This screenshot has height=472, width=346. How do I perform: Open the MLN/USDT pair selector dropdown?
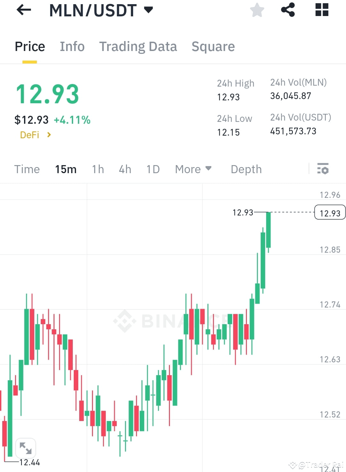coord(148,10)
